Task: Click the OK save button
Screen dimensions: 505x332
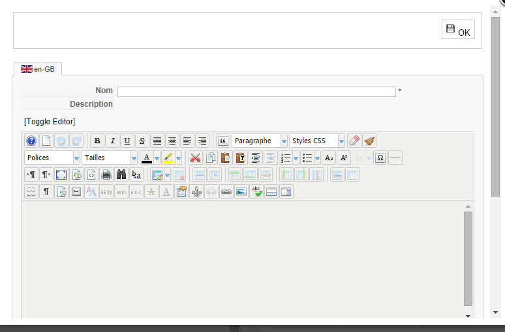Action: [458, 30]
